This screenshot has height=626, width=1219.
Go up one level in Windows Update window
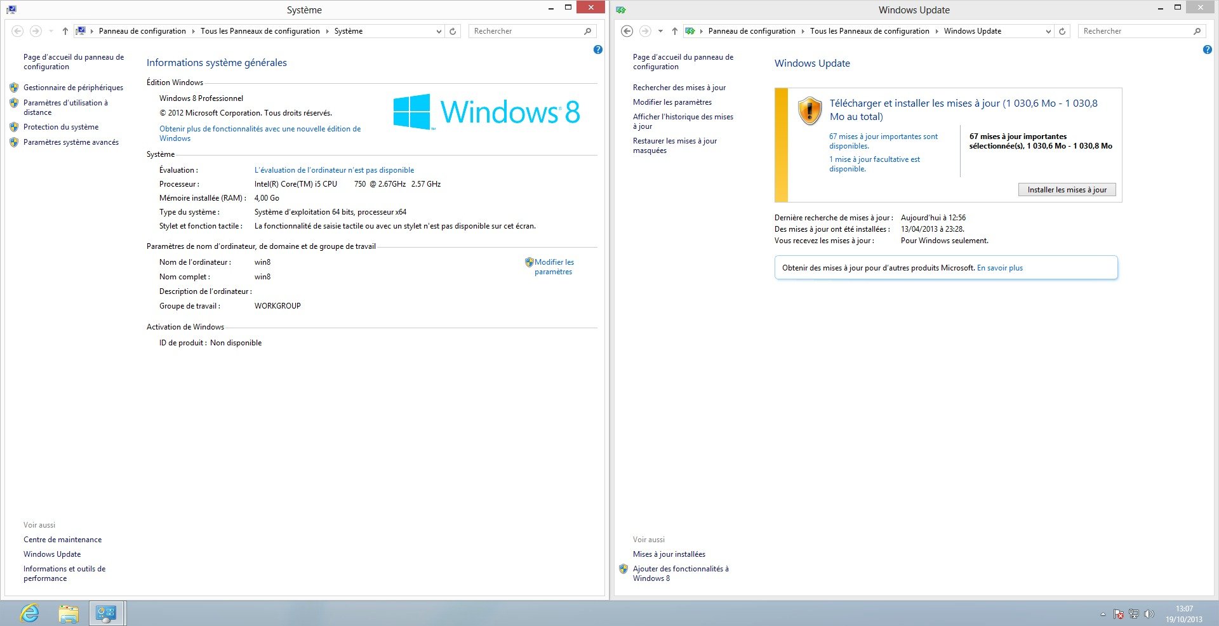coord(674,31)
